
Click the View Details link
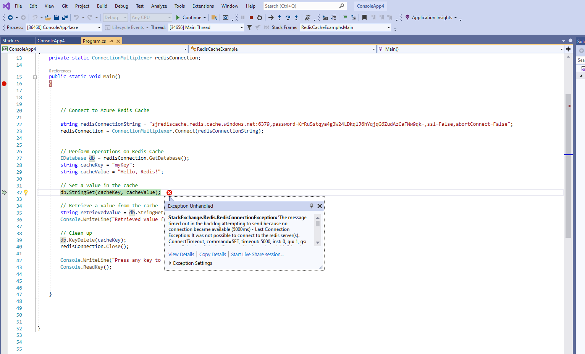tap(181, 255)
